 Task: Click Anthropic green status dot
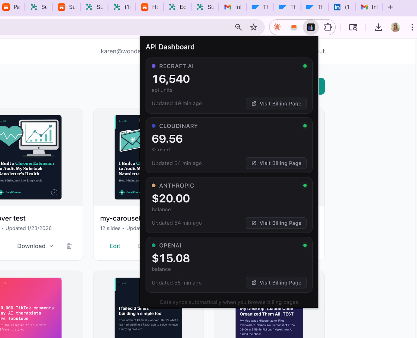[x=305, y=186]
